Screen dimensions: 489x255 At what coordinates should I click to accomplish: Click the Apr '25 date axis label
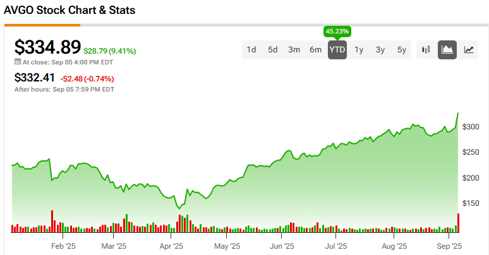point(171,246)
